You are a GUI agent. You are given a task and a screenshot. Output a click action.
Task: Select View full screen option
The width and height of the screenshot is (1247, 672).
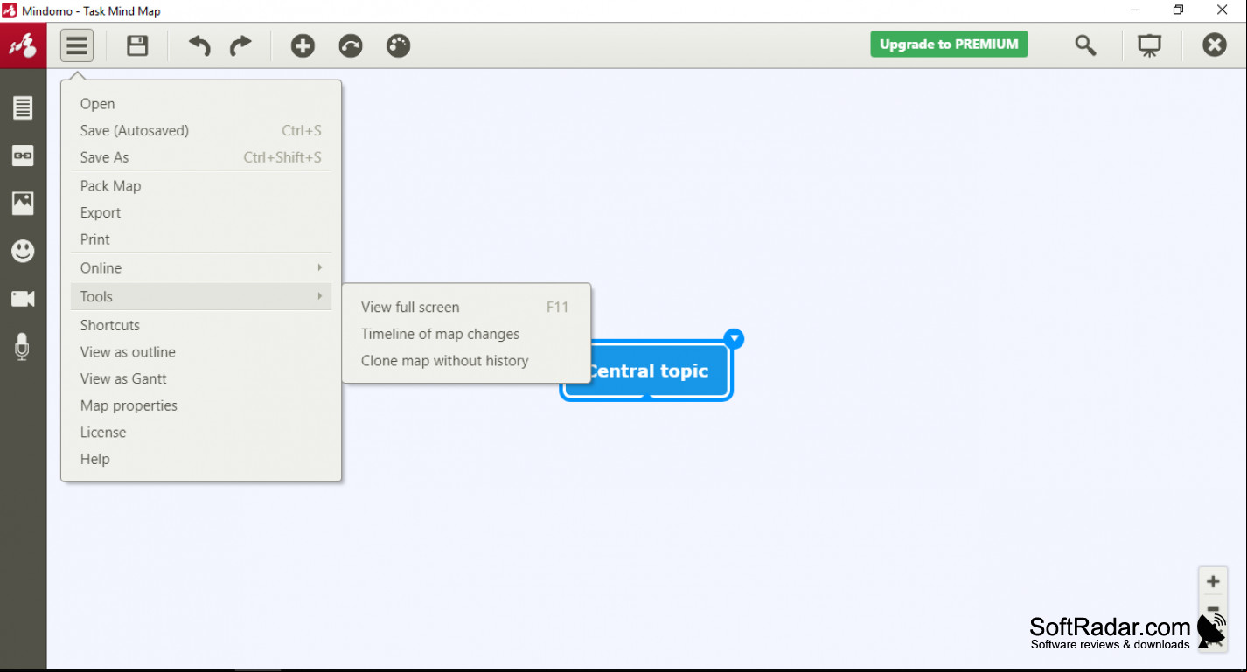click(466, 307)
